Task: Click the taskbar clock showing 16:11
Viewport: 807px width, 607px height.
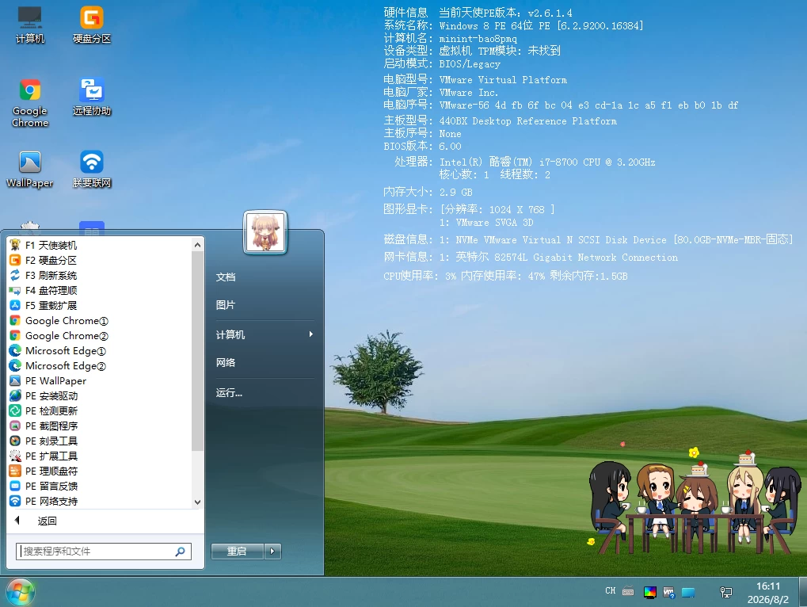Action: [x=768, y=593]
